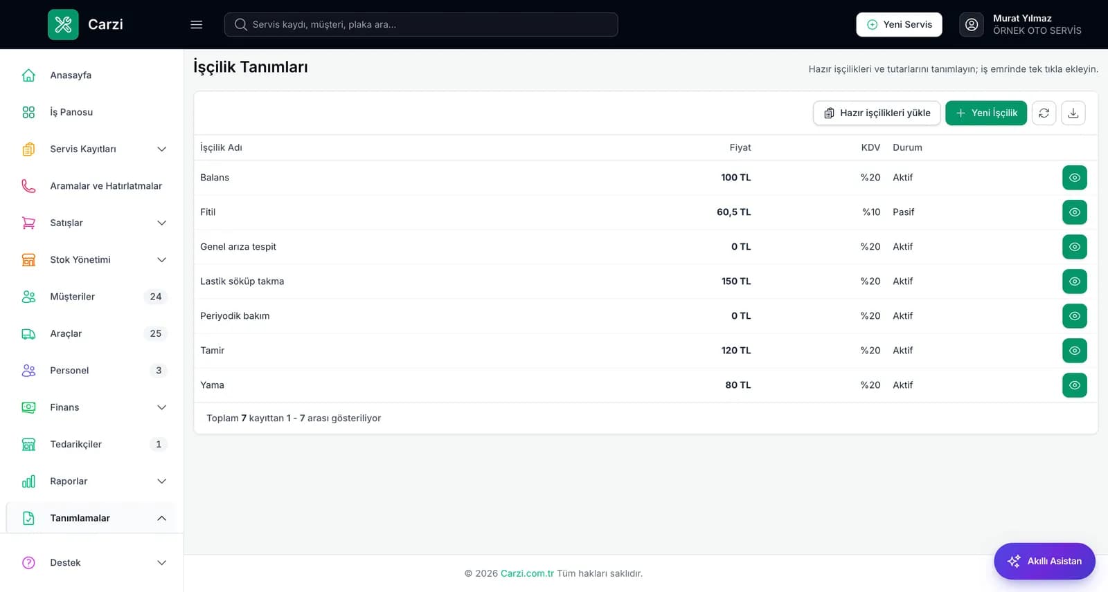Click Hazır işçilikleri yükle button
The image size is (1108, 592).
[877, 113]
